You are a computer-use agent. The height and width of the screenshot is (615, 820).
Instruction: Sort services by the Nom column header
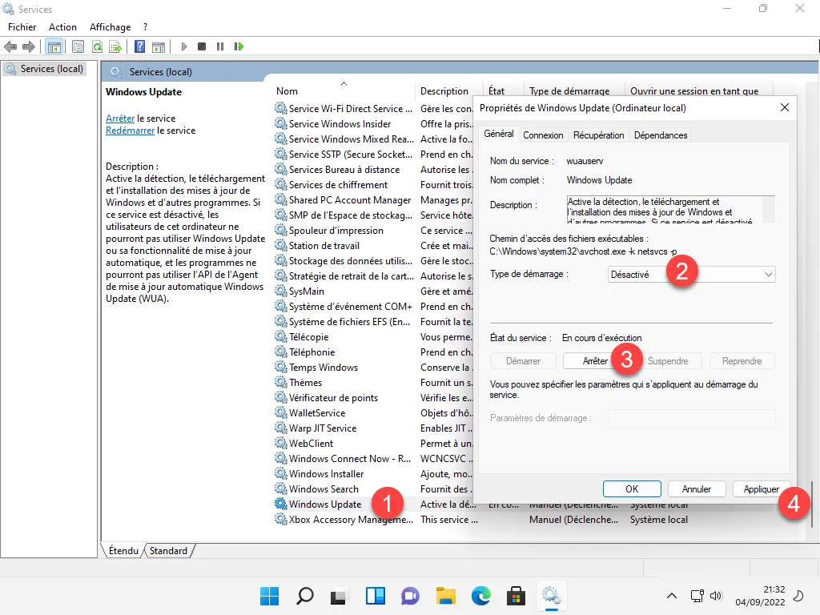[287, 91]
